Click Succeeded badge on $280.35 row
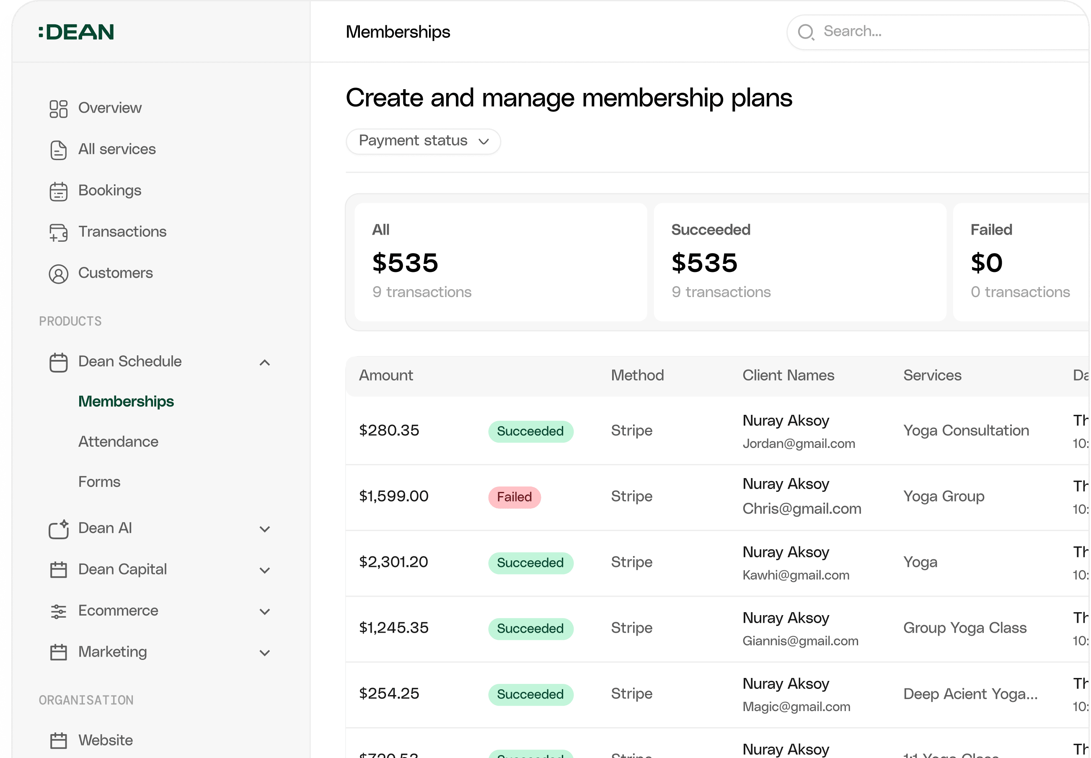The image size is (1091, 758). 530,431
